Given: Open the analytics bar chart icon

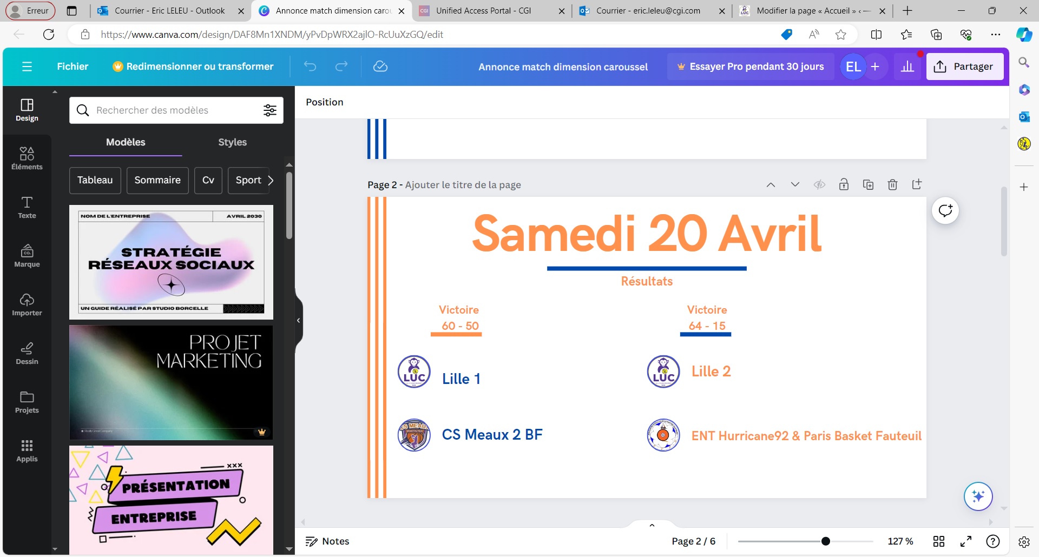Looking at the screenshot, I should click(x=908, y=67).
